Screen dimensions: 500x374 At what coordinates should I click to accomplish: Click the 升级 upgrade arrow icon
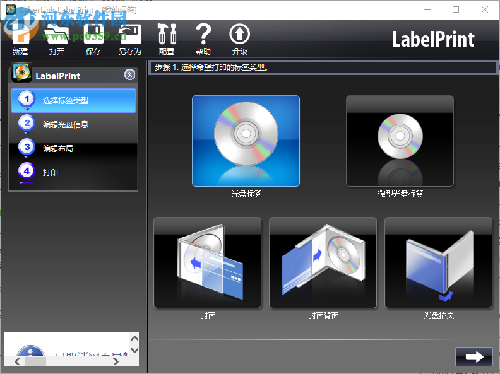click(x=239, y=38)
